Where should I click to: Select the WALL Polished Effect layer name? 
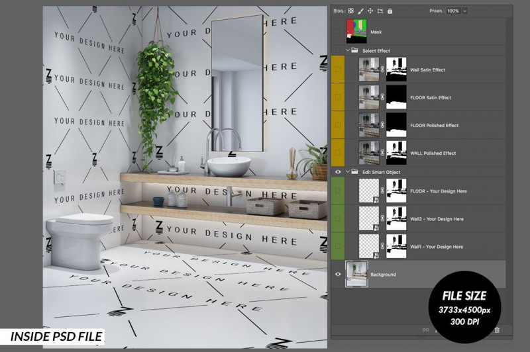(433, 153)
